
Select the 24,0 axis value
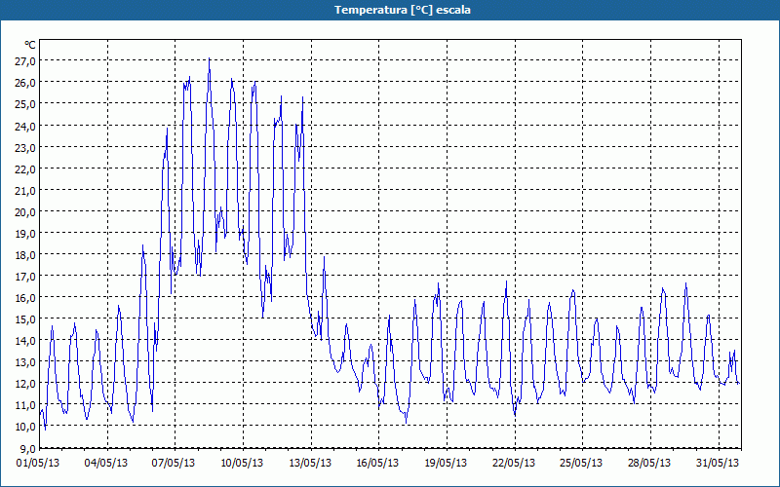25,126
